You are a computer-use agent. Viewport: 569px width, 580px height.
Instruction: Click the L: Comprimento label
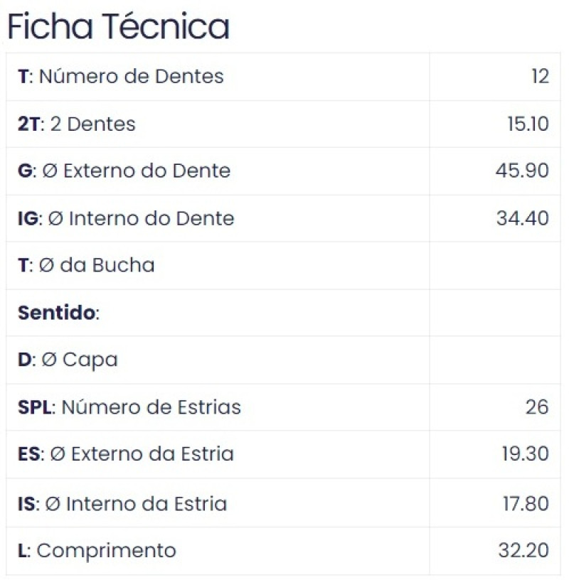[96, 551]
